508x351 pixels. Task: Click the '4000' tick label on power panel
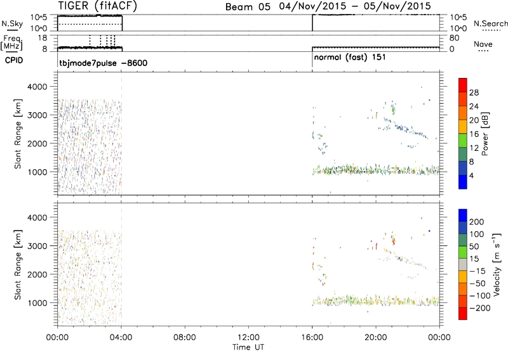pyautogui.click(x=37, y=87)
